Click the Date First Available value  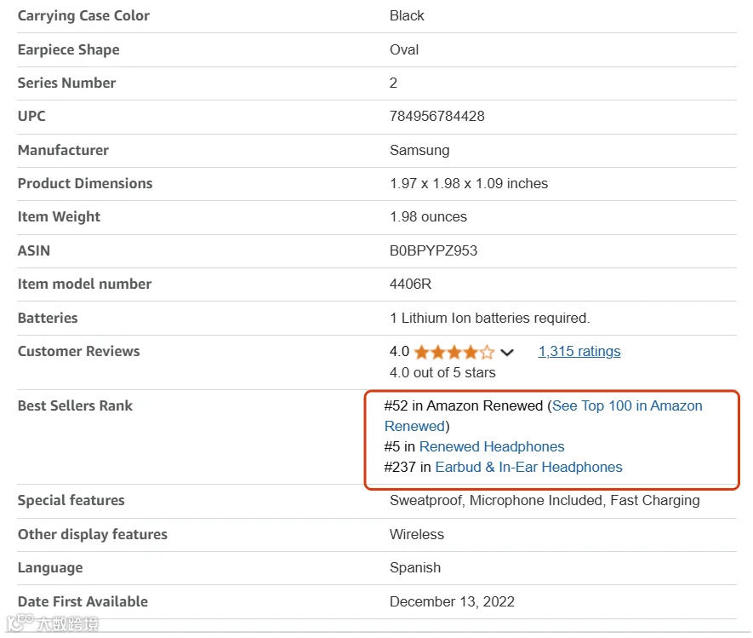coord(452,601)
